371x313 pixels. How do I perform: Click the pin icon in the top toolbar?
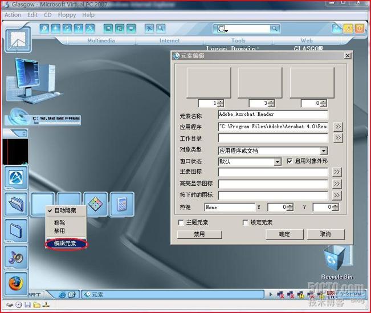[149, 29]
